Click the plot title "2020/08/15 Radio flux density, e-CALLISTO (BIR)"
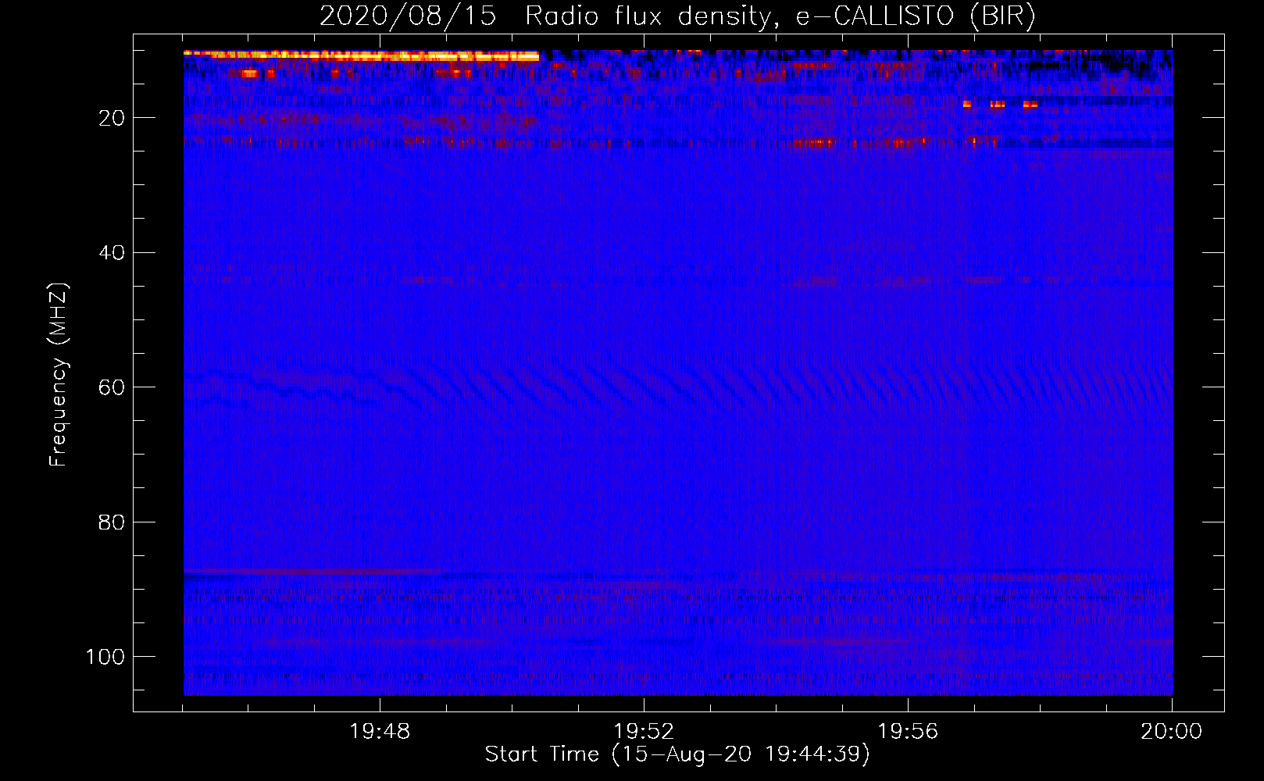This screenshot has width=1264, height=781. (677, 16)
